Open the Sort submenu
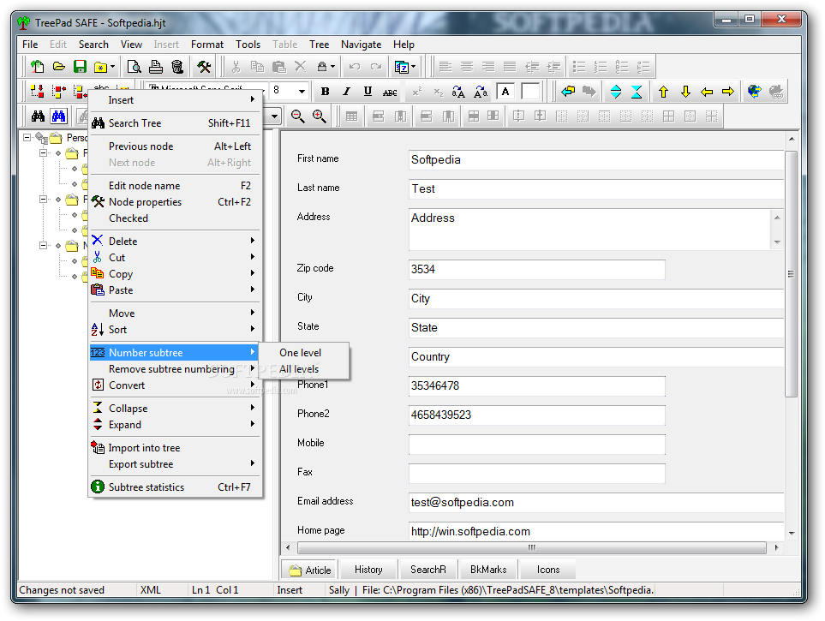The image size is (825, 621). click(176, 330)
